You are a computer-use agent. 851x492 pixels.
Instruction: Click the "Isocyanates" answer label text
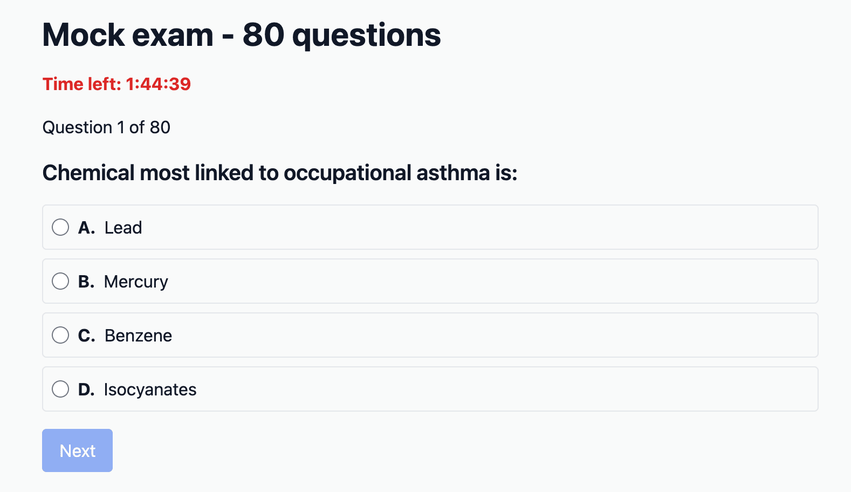[x=150, y=389]
